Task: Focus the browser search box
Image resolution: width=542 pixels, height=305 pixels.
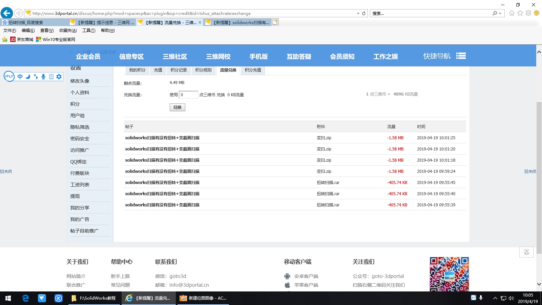Action: (431, 14)
